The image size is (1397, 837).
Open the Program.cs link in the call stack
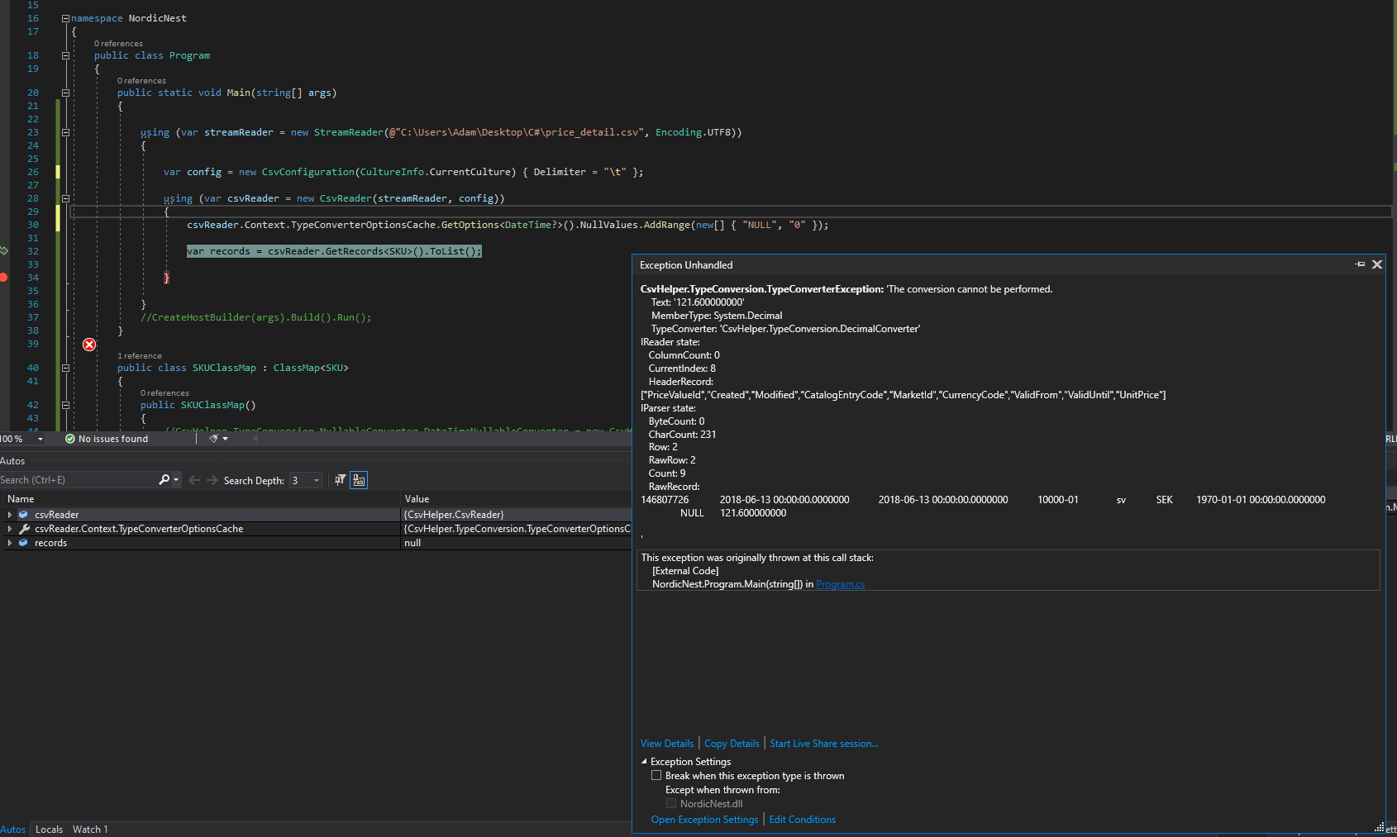[840, 583]
